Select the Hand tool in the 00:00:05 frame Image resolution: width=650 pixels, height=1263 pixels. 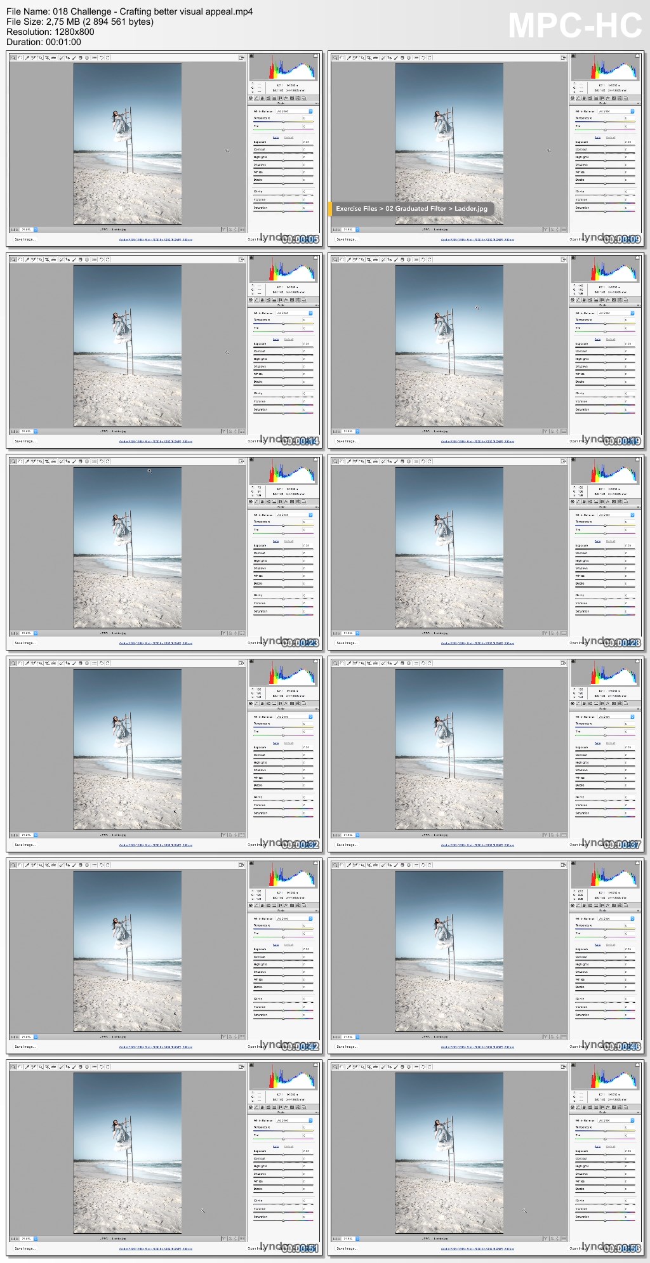[x=20, y=58]
